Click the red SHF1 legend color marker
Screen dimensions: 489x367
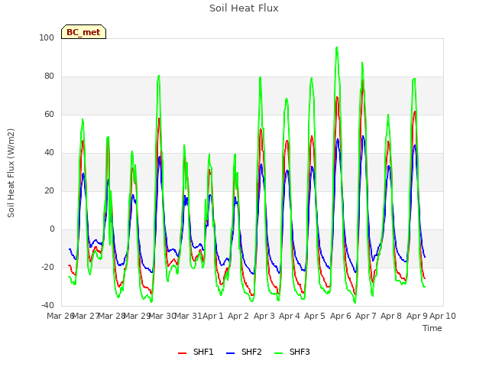click(x=182, y=353)
